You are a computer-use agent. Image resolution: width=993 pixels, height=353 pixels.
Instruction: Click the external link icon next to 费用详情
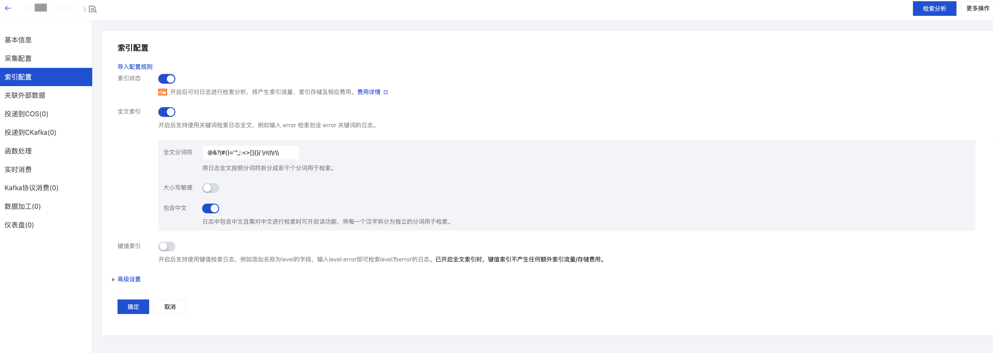[x=386, y=92]
